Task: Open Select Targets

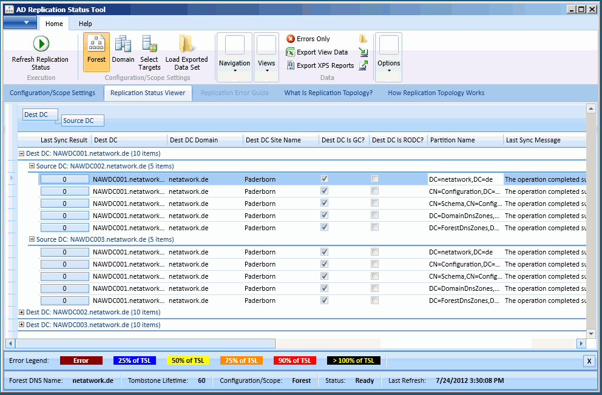Action: (x=149, y=44)
